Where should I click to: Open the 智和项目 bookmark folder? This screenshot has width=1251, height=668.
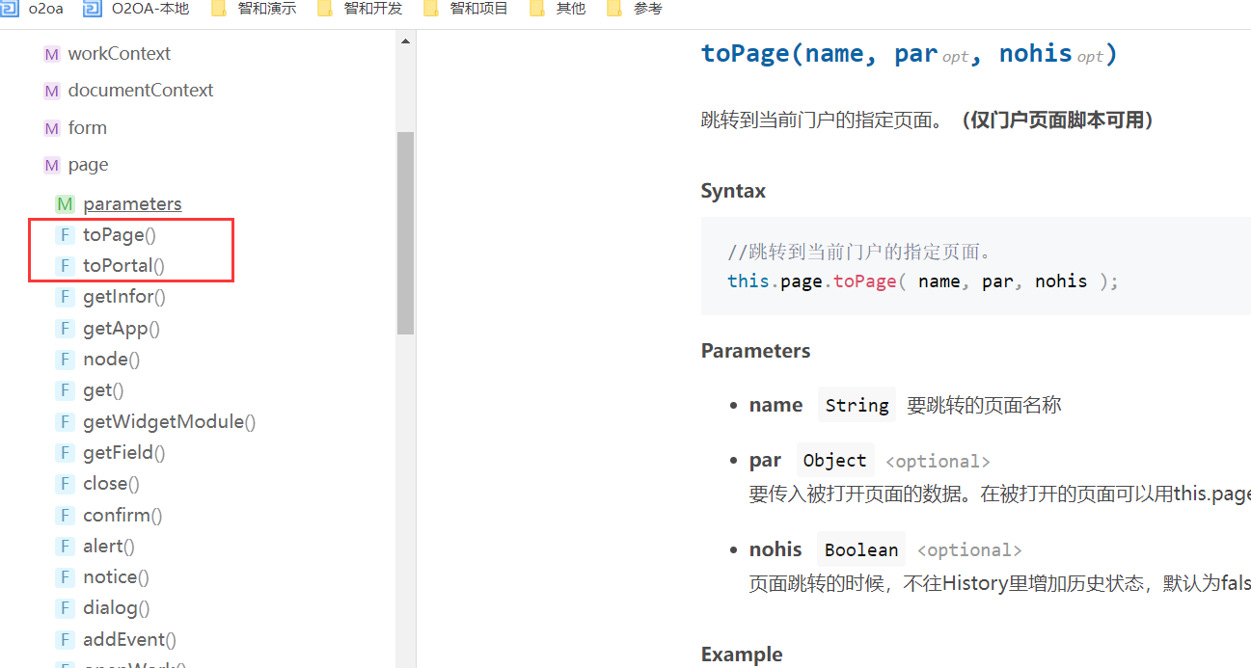(465, 9)
